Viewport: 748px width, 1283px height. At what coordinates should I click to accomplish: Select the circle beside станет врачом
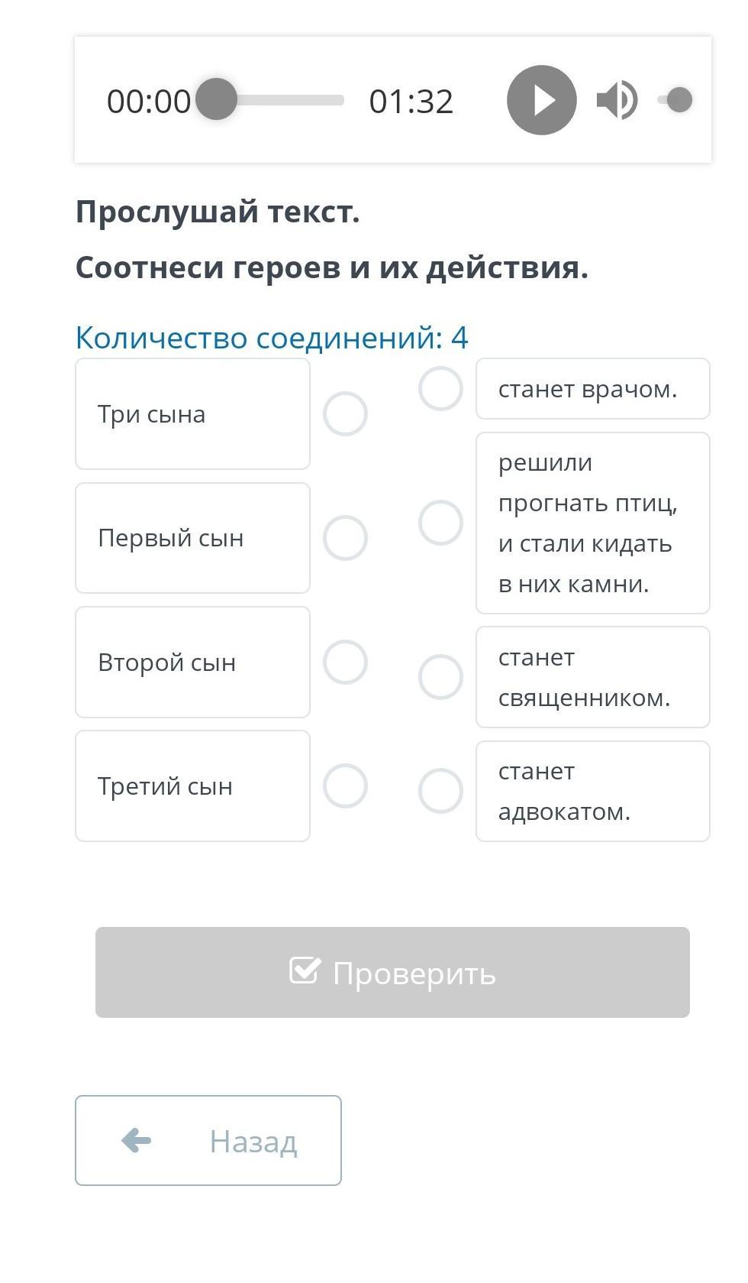[x=440, y=389]
